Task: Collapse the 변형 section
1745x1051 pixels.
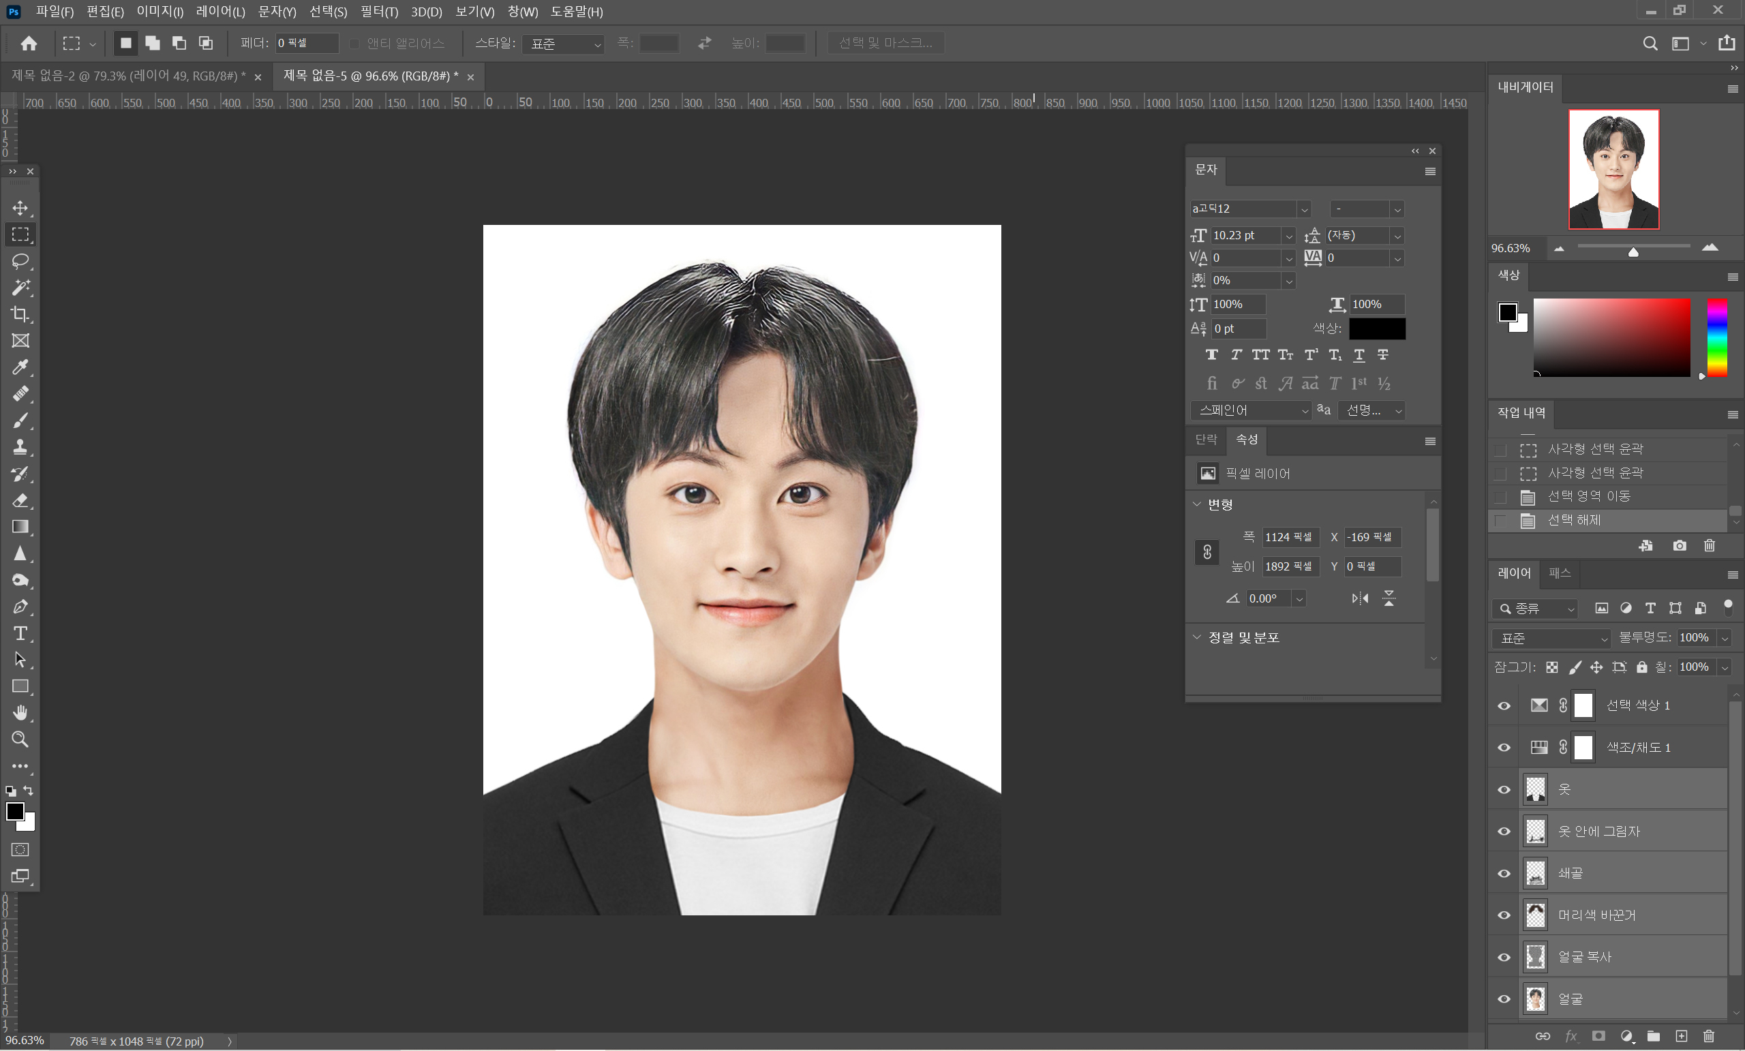Action: pyautogui.click(x=1197, y=504)
